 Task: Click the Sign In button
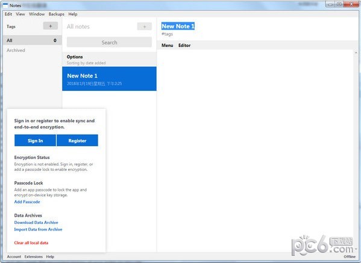coord(35,140)
